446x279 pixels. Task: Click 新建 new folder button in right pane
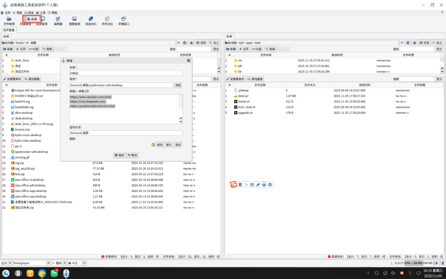[x=231, y=49]
